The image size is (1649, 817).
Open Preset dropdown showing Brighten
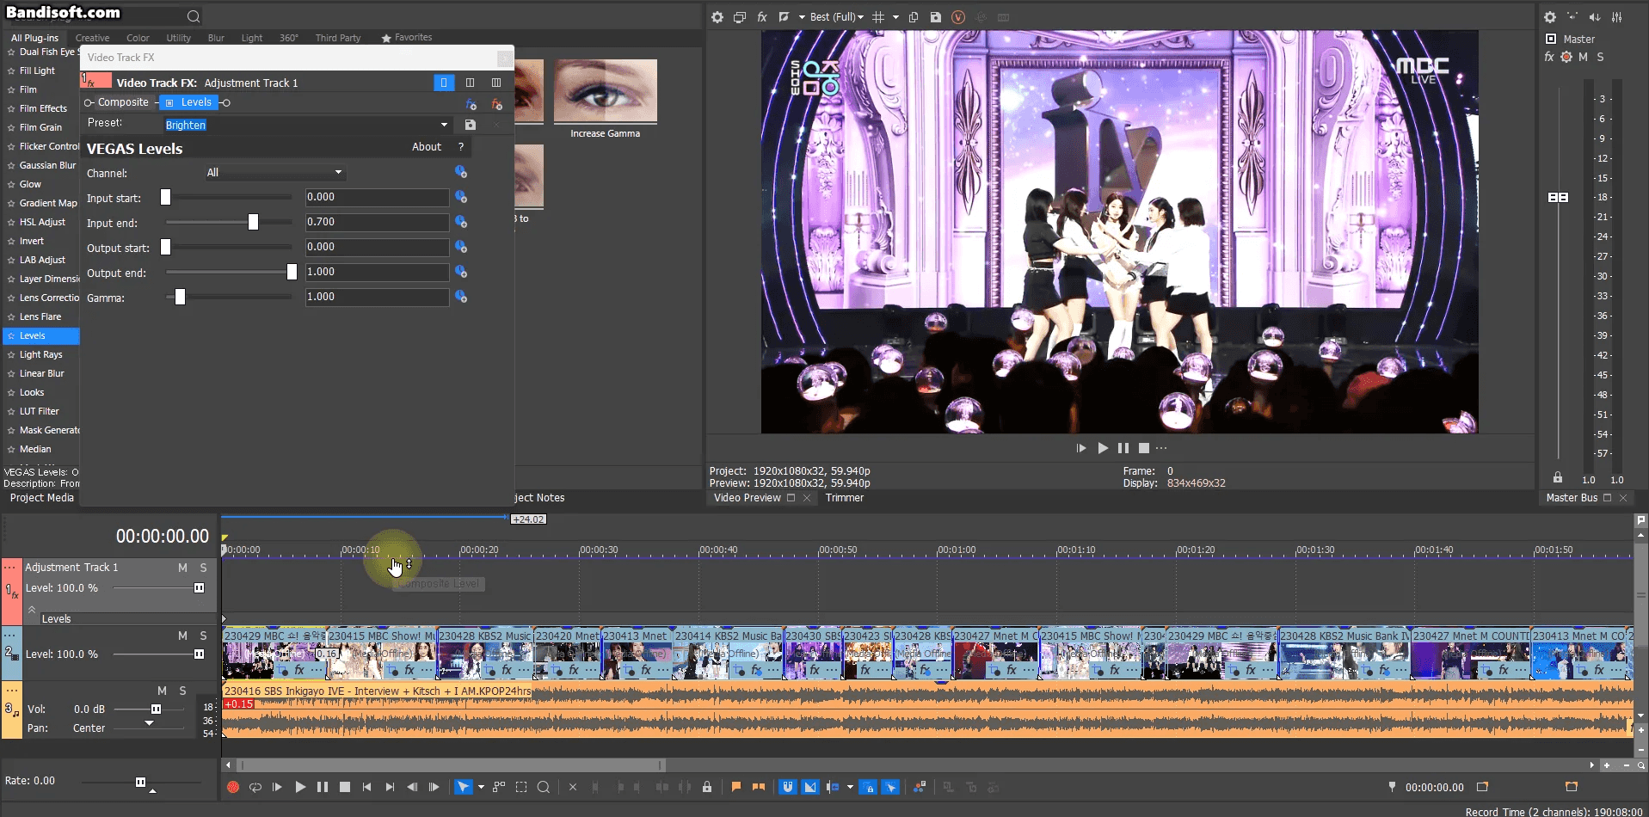click(x=307, y=125)
